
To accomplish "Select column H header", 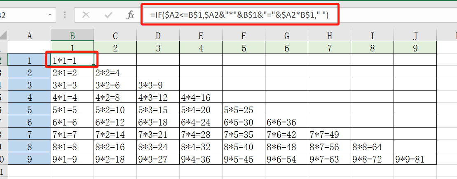I will 329,35.
